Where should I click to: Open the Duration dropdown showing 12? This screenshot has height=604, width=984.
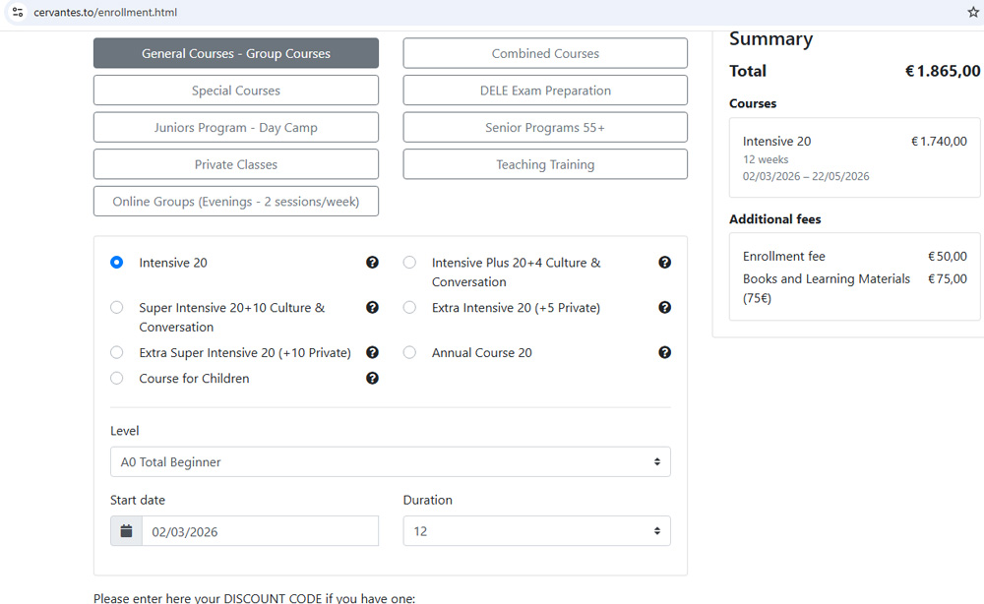(536, 531)
